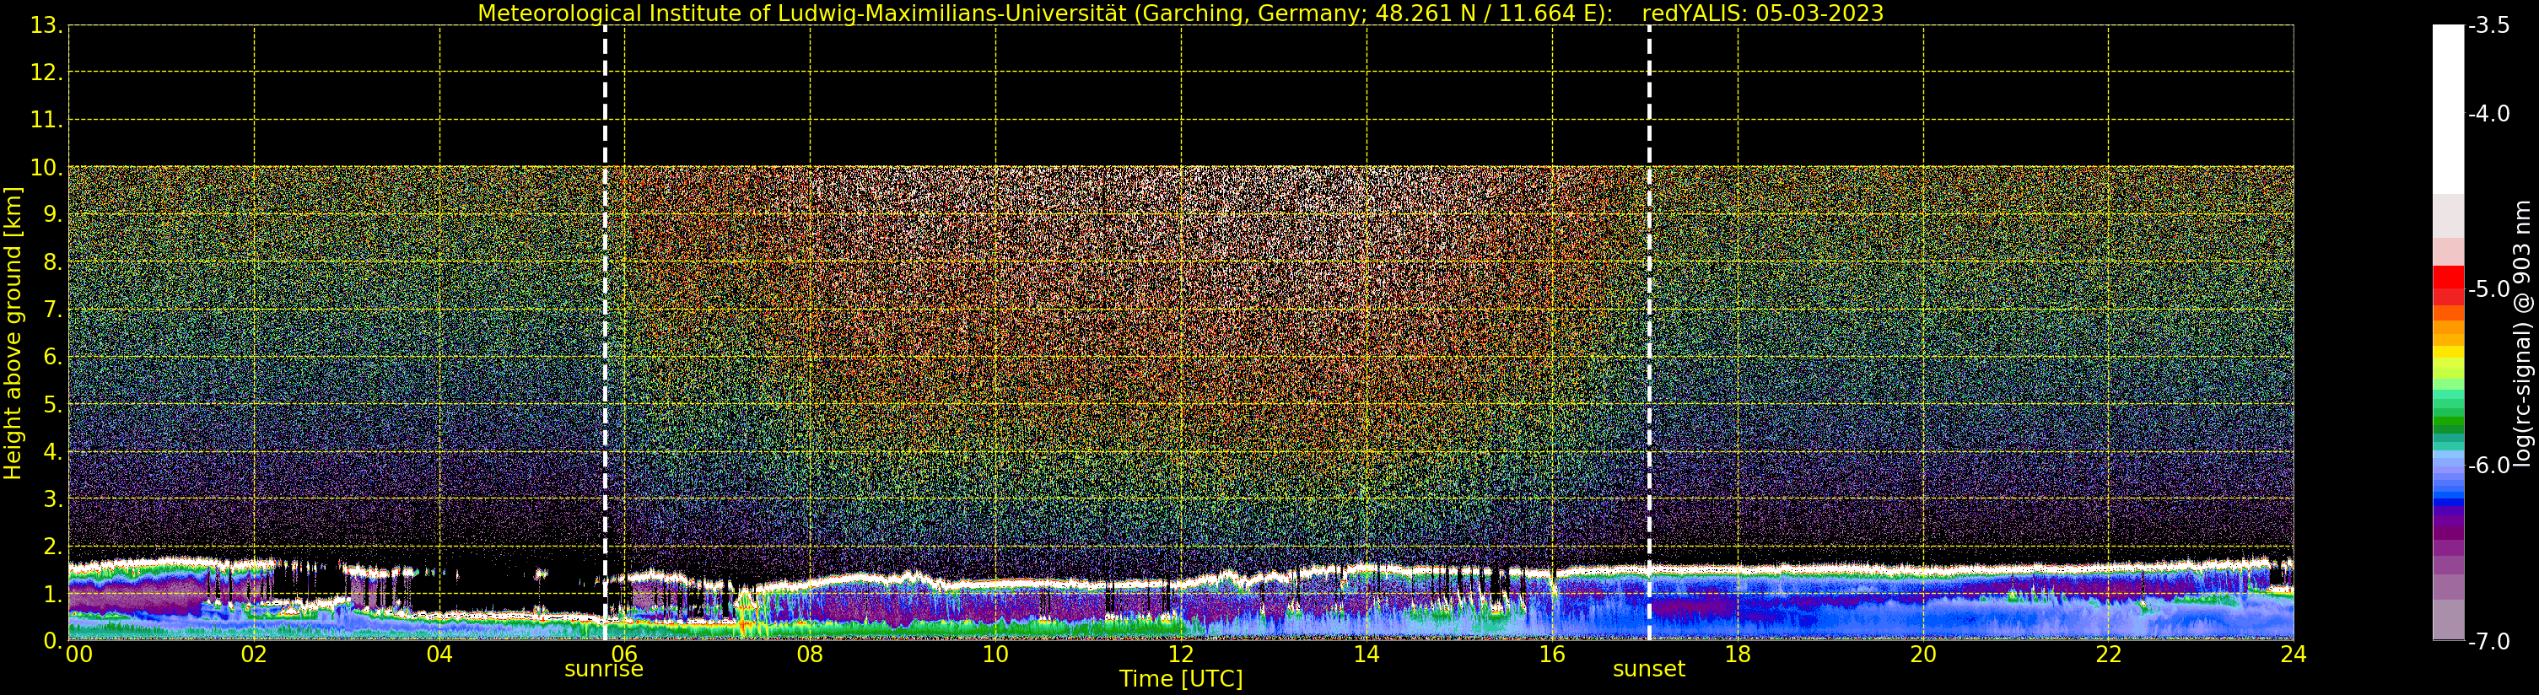Screen dimensions: 2539x695
Task: Click the "20" time axis tick label
Action: point(1923,655)
